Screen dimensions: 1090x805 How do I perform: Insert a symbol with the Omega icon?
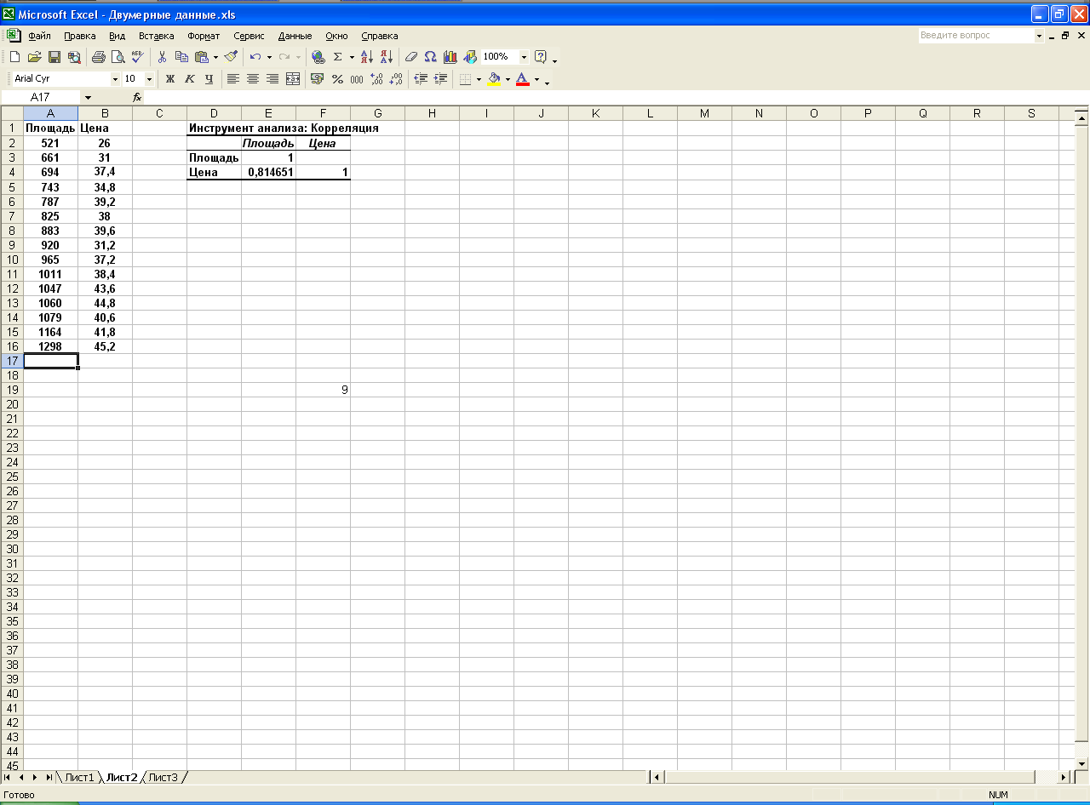[x=430, y=57]
